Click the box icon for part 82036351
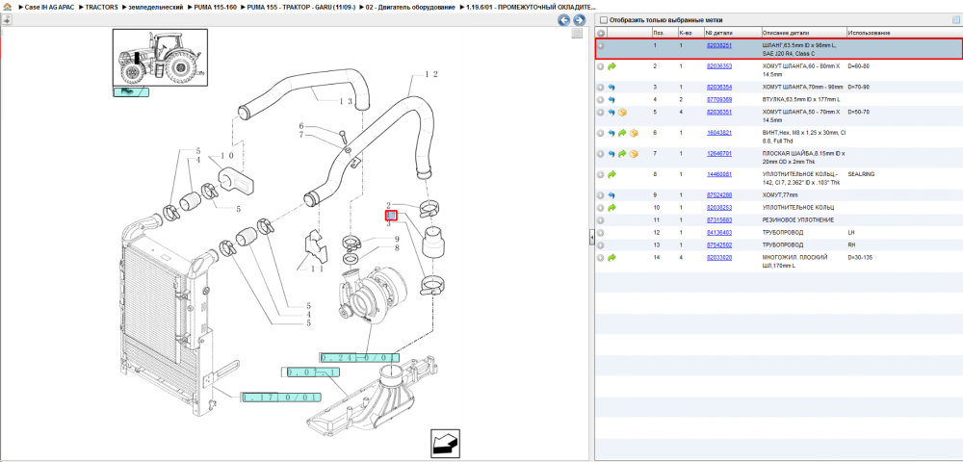The height and width of the screenshot is (462, 963). click(x=622, y=113)
